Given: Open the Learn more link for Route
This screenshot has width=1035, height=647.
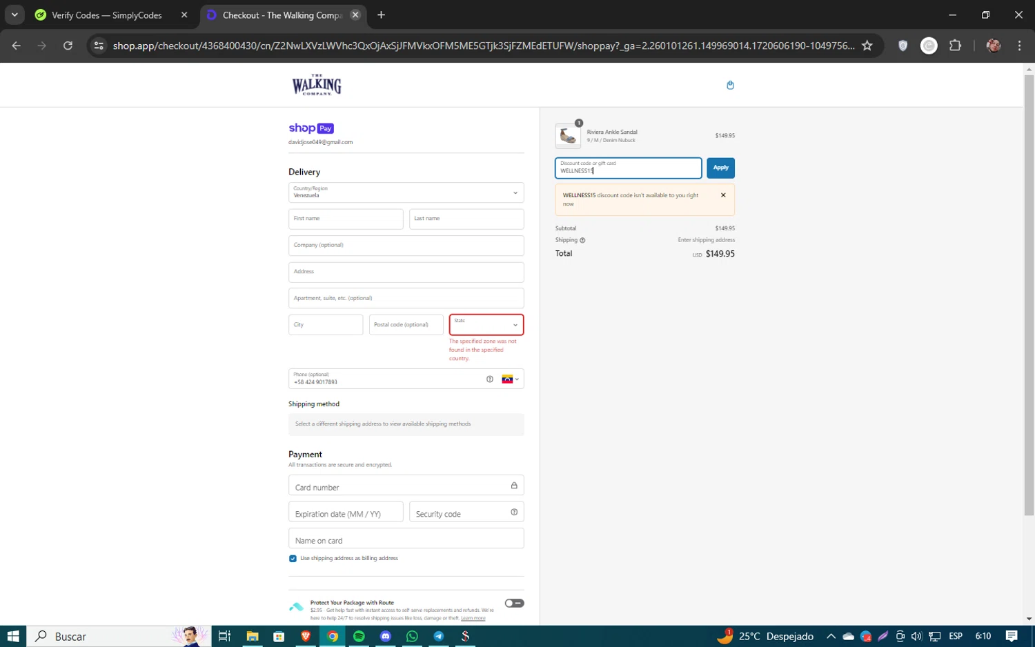Looking at the screenshot, I should (x=473, y=618).
